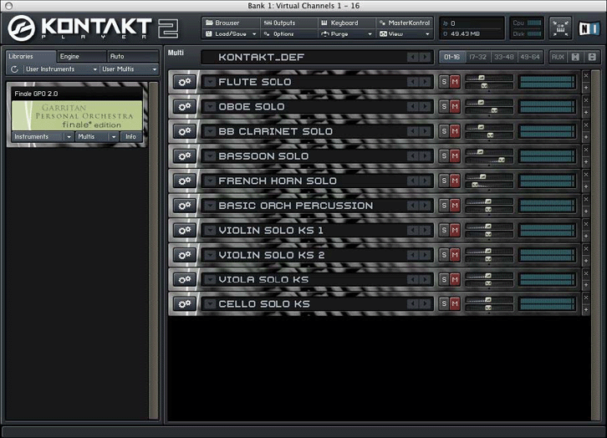
Task: Click the French Horn Solo pan slider
Action: coord(489,185)
